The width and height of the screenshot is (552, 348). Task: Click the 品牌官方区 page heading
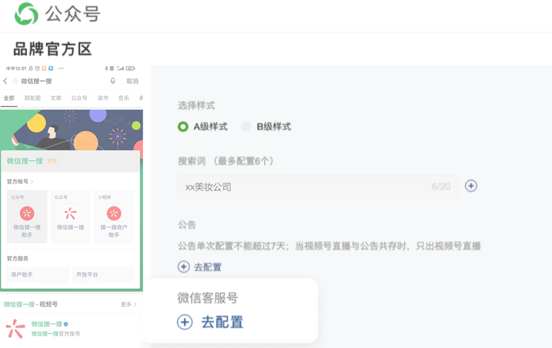53,49
